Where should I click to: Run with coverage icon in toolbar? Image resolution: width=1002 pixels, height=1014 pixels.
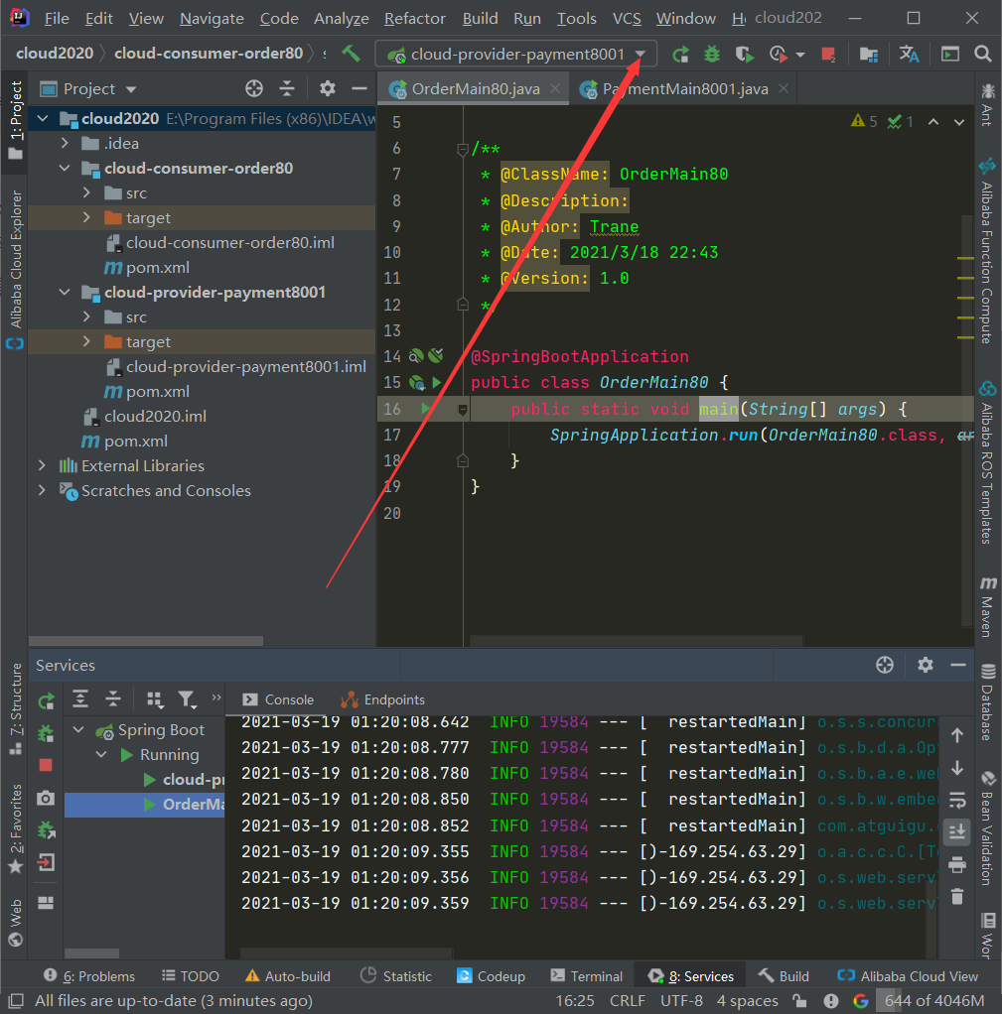(x=745, y=55)
